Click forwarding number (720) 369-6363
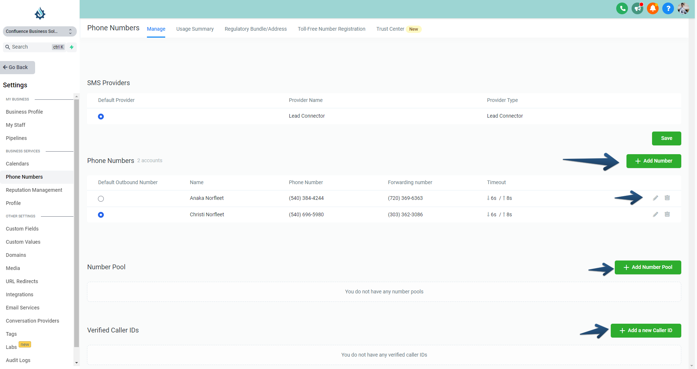Image resolution: width=697 pixels, height=369 pixels. pyautogui.click(x=405, y=198)
